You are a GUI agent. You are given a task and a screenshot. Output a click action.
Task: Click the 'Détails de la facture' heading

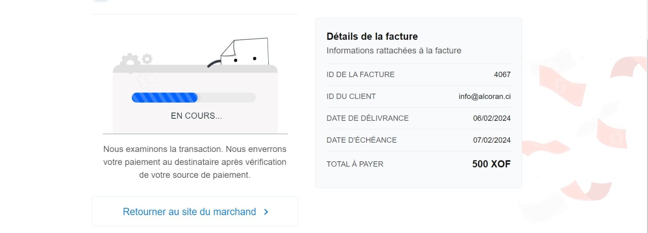tap(372, 36)
